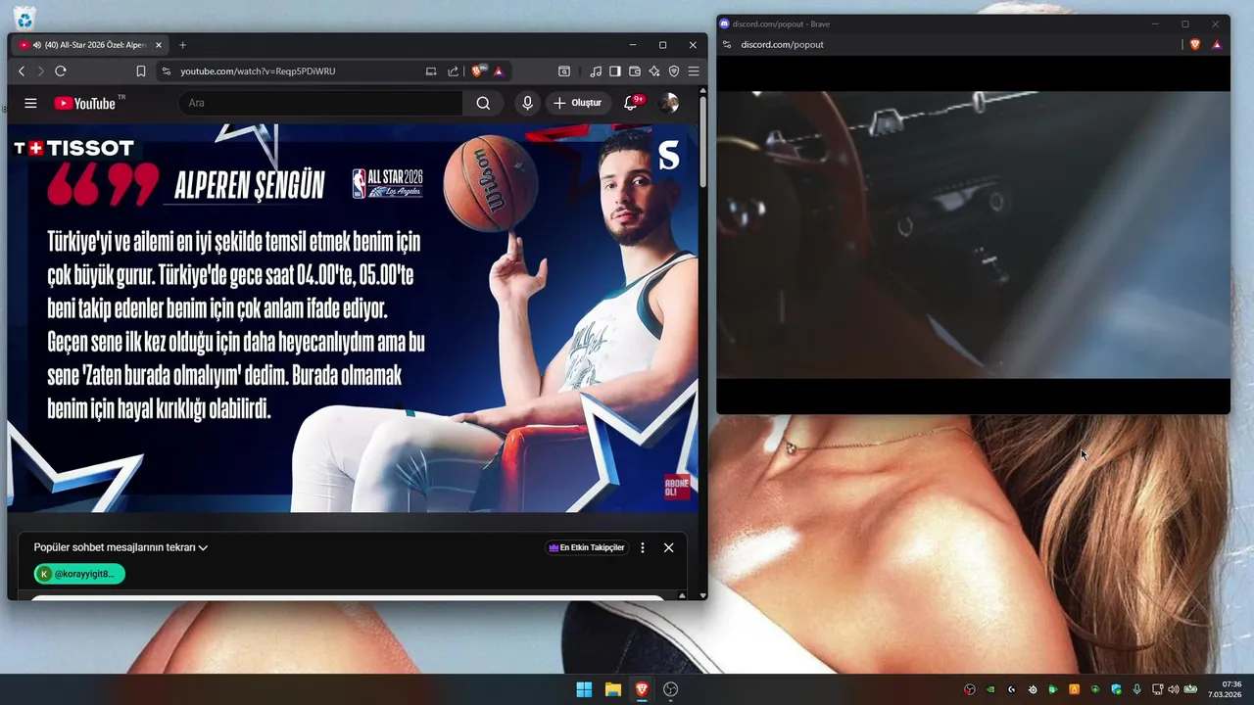
Task: Open Brave Shields icon in Discord popout
Action: click(1195, 45)
